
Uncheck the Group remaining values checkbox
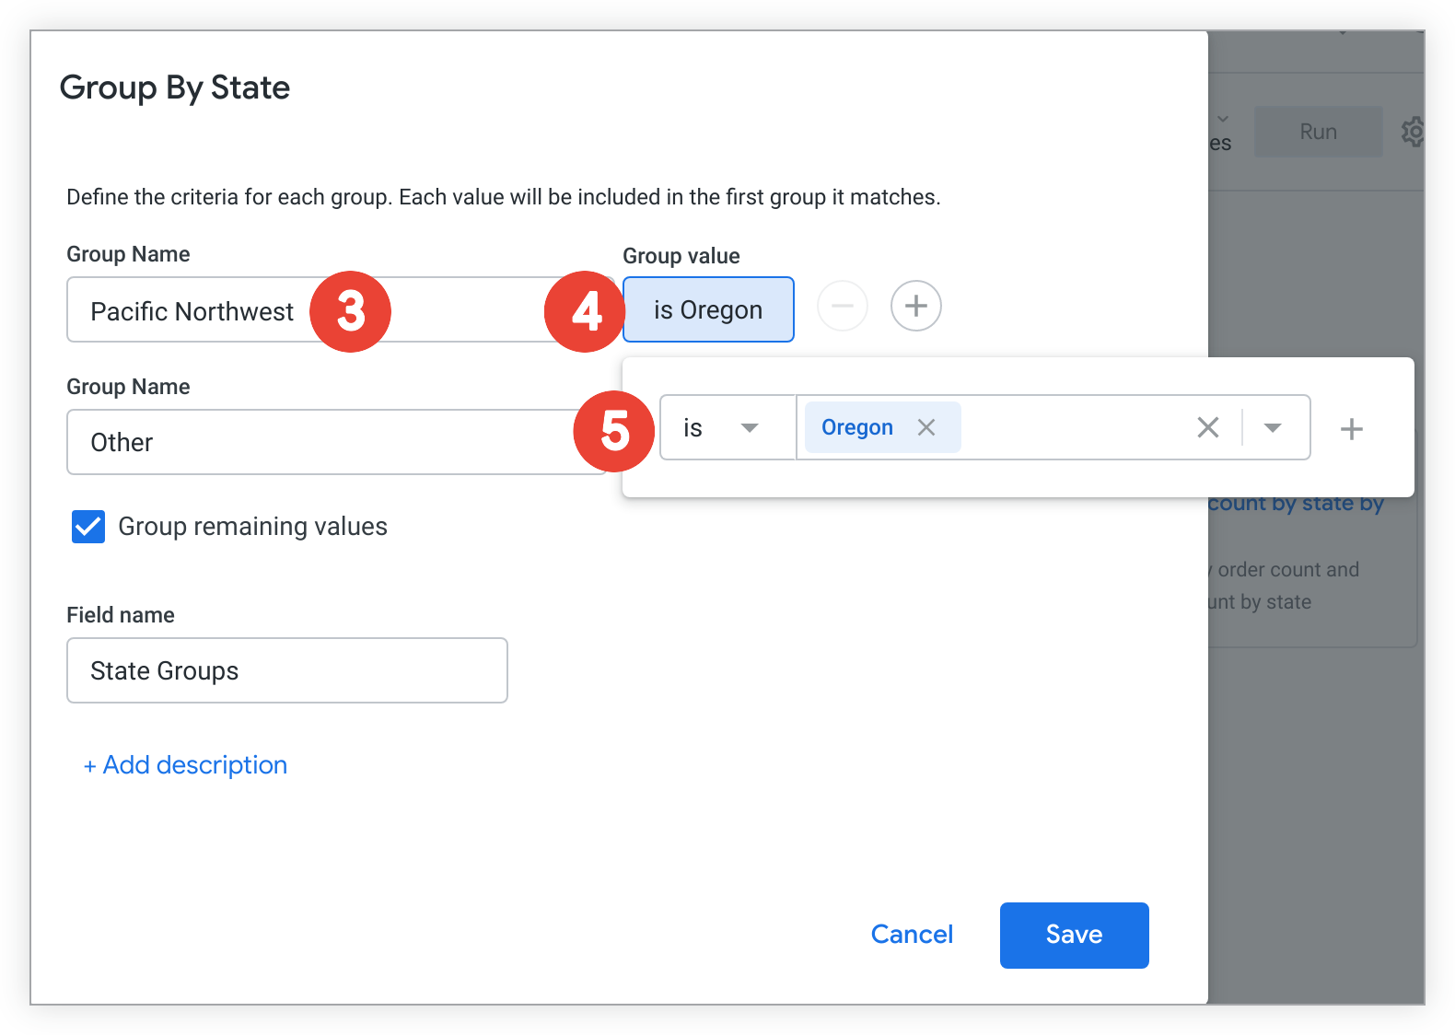[x=88, y=527]
